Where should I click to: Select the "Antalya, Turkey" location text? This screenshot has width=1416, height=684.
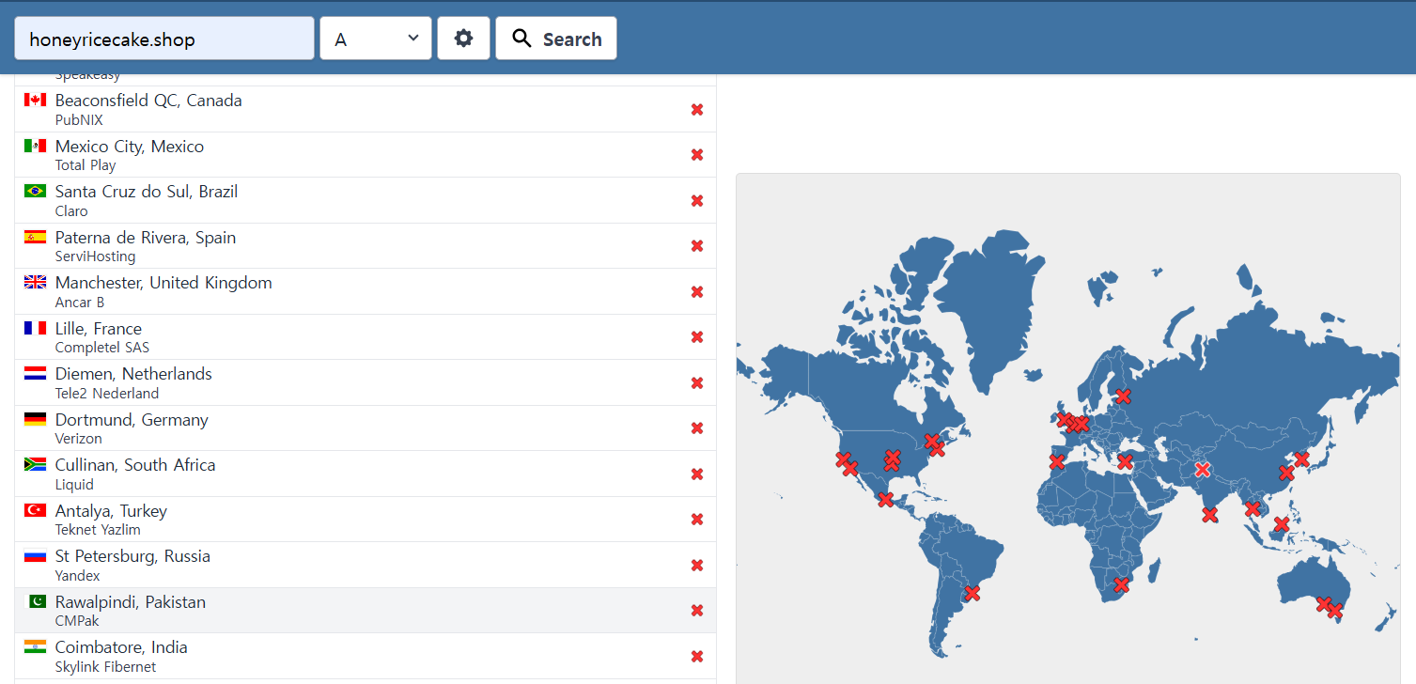111,511
